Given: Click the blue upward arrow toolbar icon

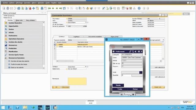Looking at the screenshot, I should [x=34, y=8].
